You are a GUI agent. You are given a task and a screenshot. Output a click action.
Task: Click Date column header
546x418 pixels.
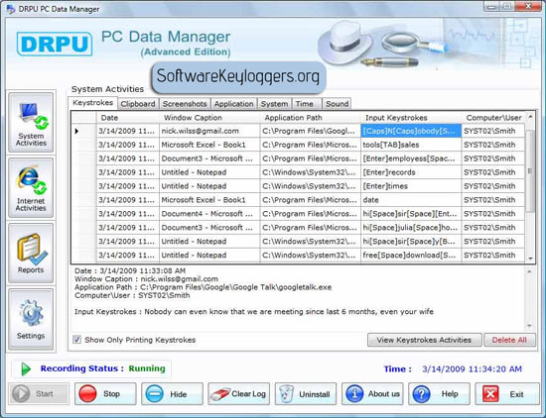128,118
